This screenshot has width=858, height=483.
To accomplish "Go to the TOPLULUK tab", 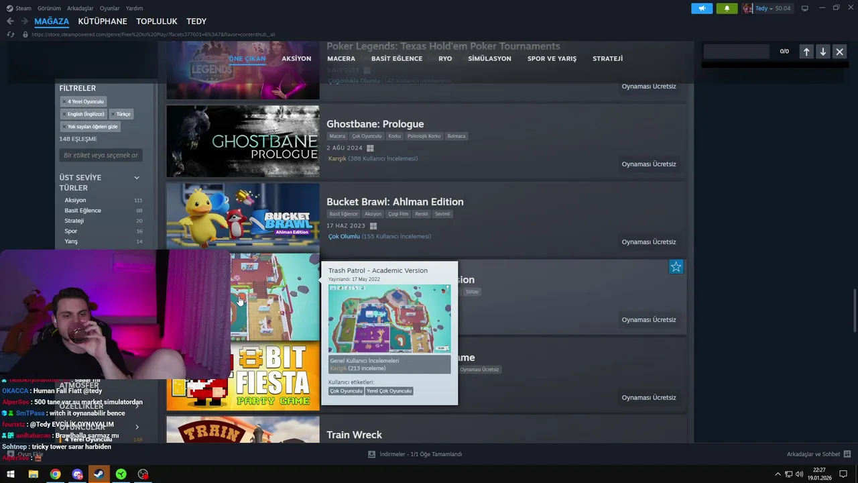I will point(157,21).
